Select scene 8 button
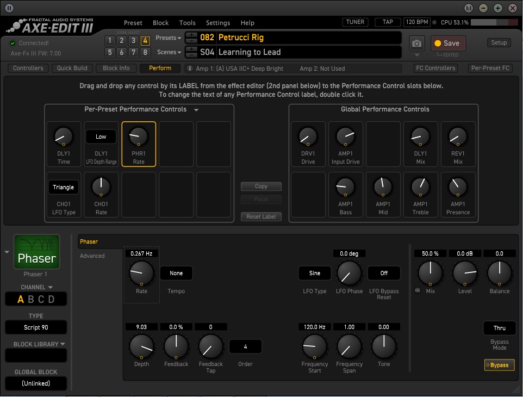Image resolution: width=523 pixels, height=397 pixels. coord(145,52)
